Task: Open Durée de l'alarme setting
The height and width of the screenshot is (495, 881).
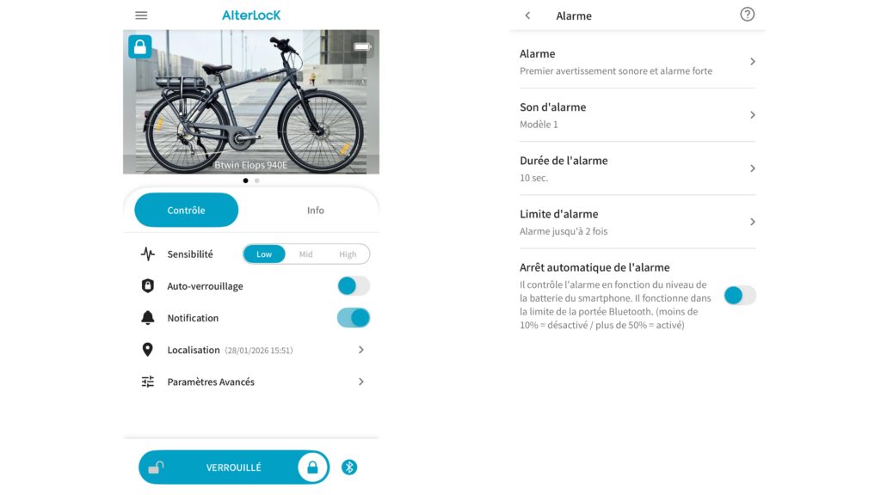Action: [637, 168]
